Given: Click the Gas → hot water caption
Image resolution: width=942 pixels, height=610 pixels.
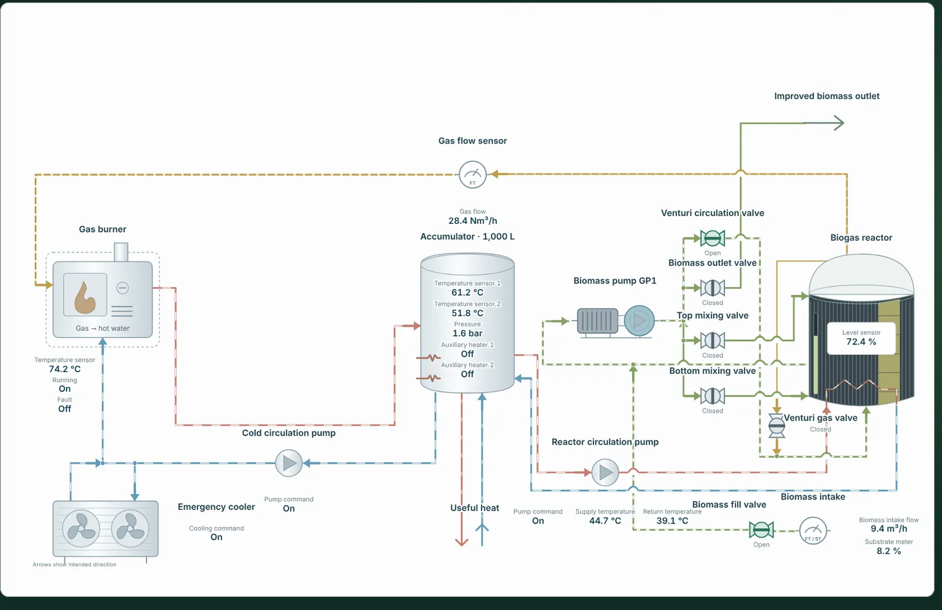Looking at the screenshot, I should [103, 329].
